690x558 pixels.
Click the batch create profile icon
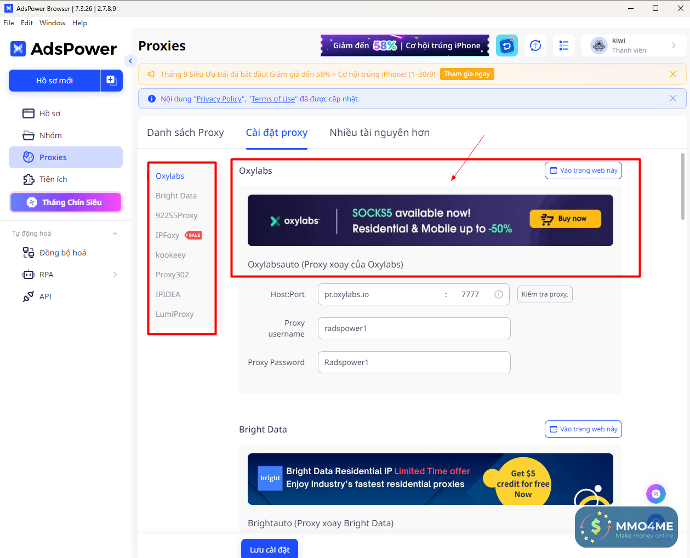[x=111, y=81]
